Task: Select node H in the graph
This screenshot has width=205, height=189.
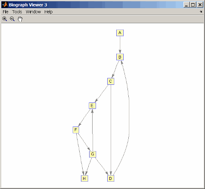Action: click(x=84, y=178)
